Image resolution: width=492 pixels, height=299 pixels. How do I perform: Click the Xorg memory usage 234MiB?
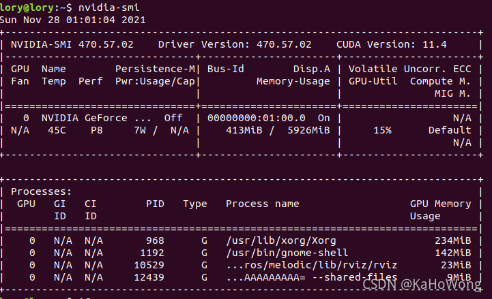point(453,240)
